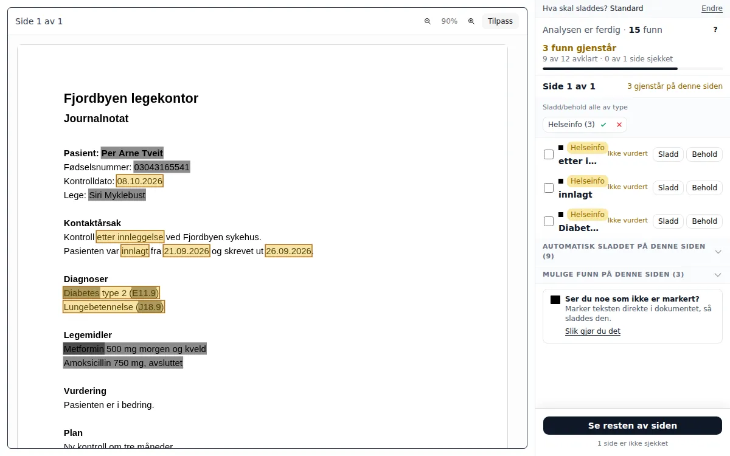The height and width of the screenshot is (456, 730).
Task: Open the Endre link for redaction settings
Action: [x=712, y=9]
